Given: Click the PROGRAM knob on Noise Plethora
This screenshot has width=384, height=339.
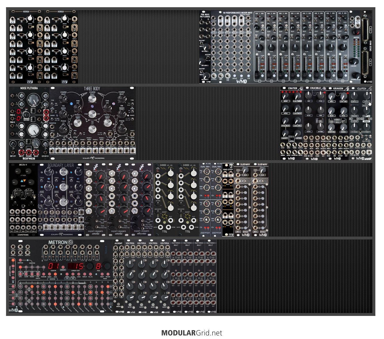Looking at the screenshot, I should point(27,114).
